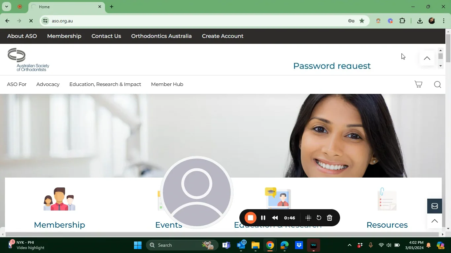The height and width of the screenshot is (253, 451).
Task: Open the Membership tile link
Action: tap(59, 225)
